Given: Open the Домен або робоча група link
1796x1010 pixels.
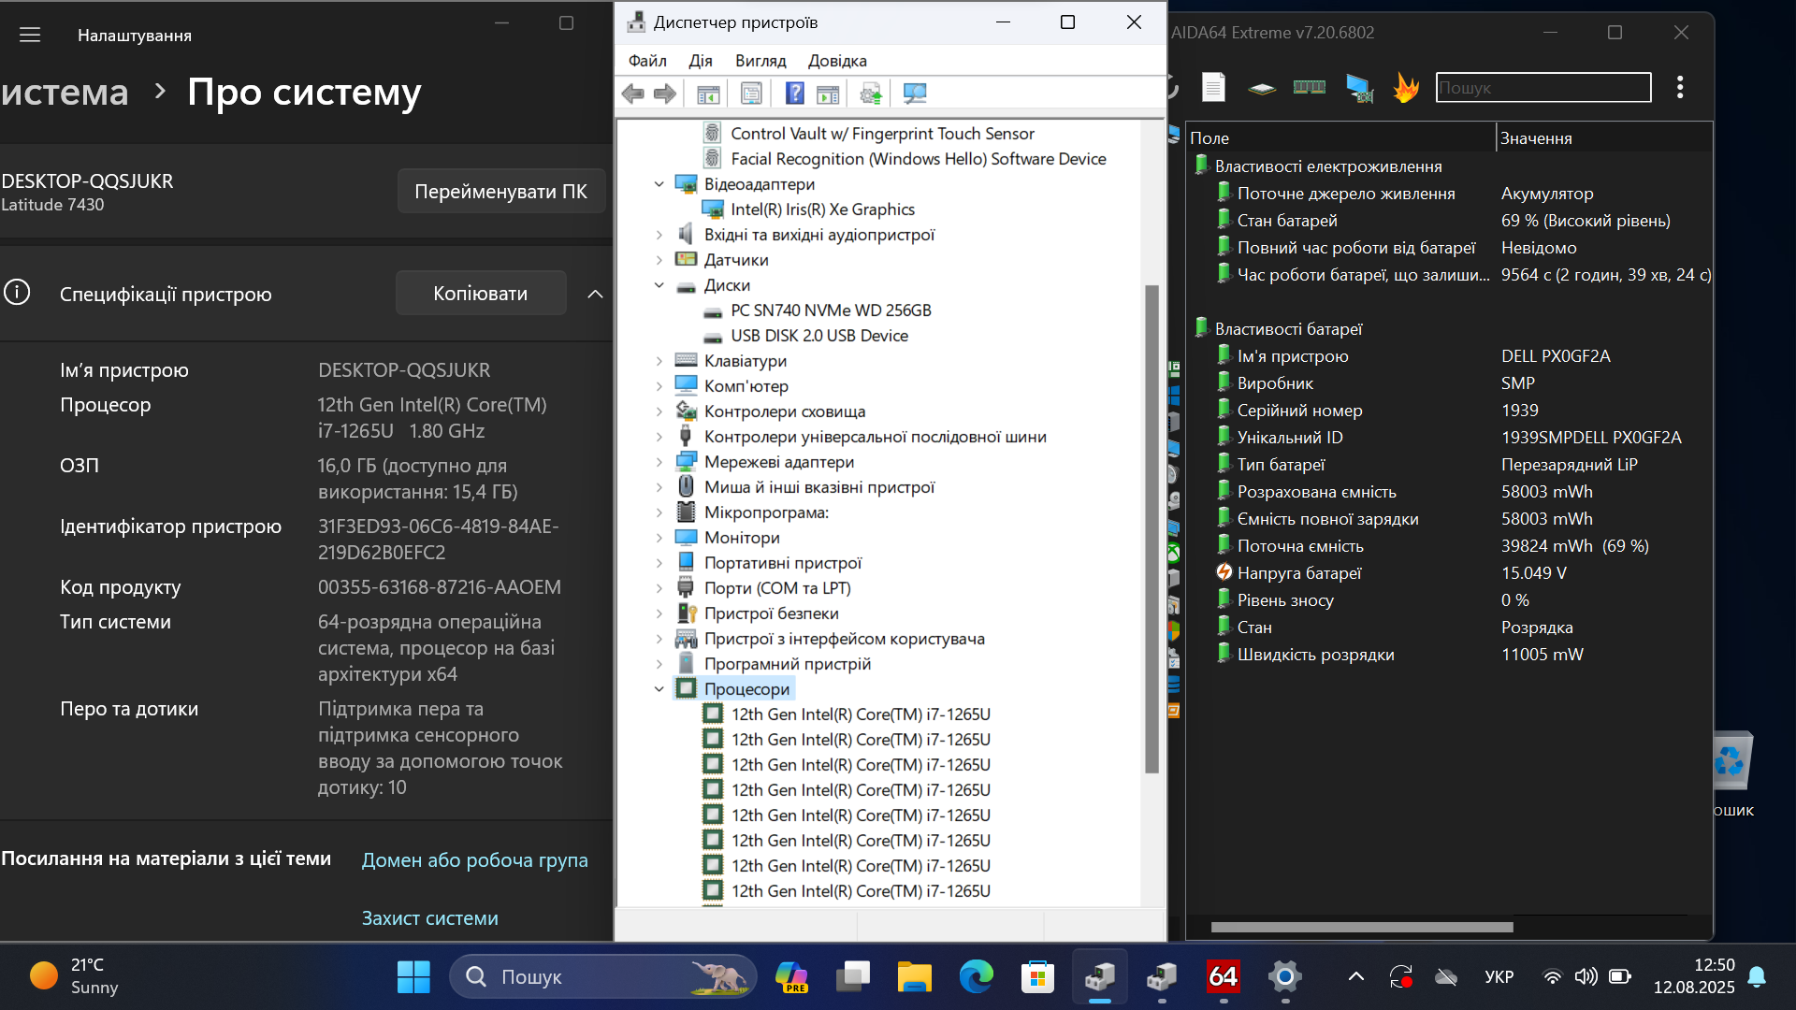Looking at the screenshot, I should 475,860.
